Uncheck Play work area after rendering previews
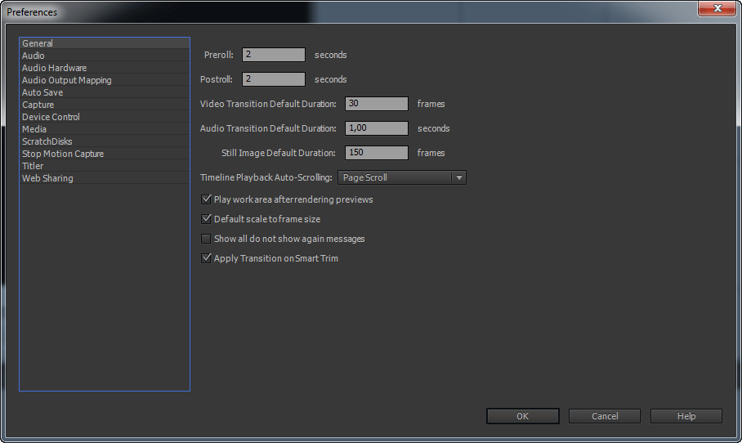The image size is (742, 443). click(x=206, y=199)
